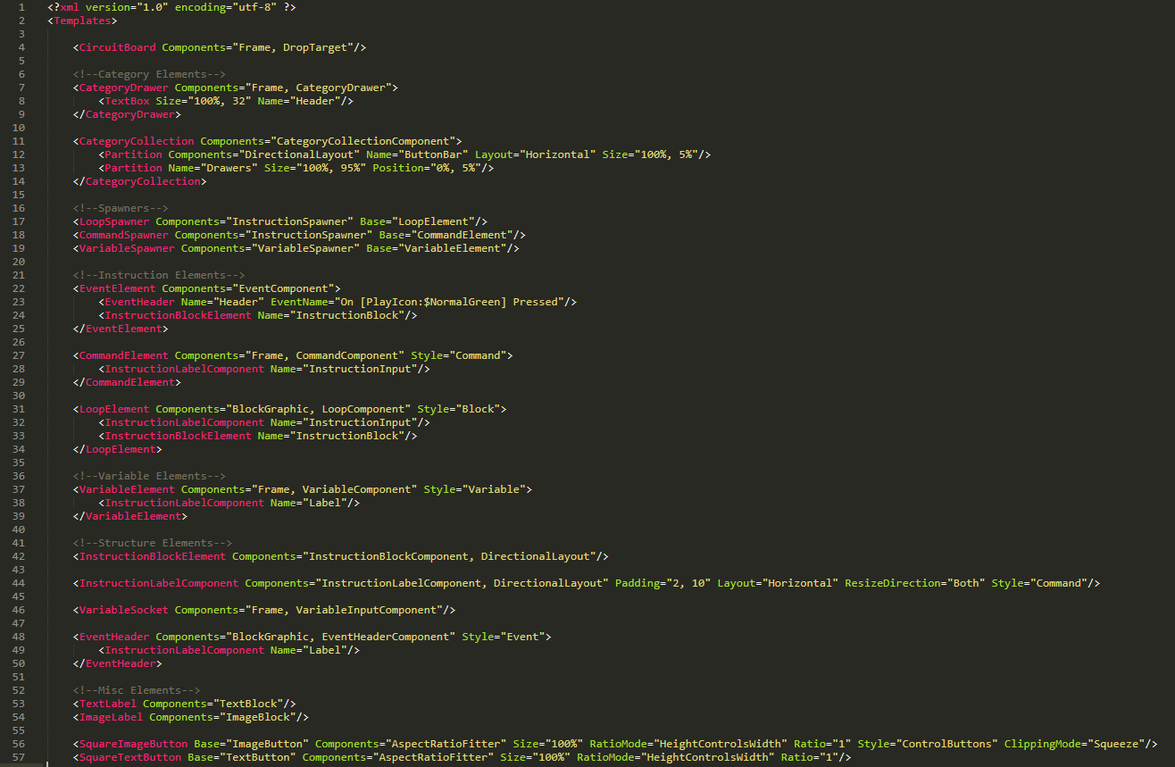
Task: Click the "TextButton" base value on line 57
Action: coord(258,757)
